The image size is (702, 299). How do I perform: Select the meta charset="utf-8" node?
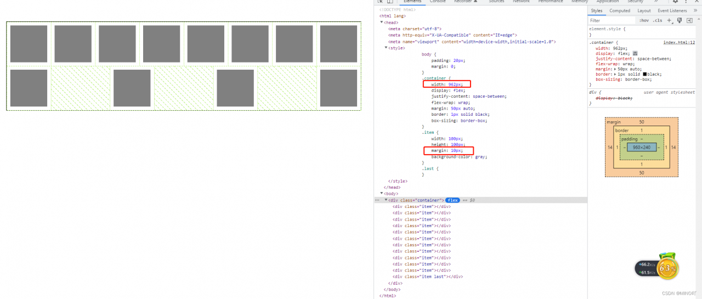click(x=415, y=29)
